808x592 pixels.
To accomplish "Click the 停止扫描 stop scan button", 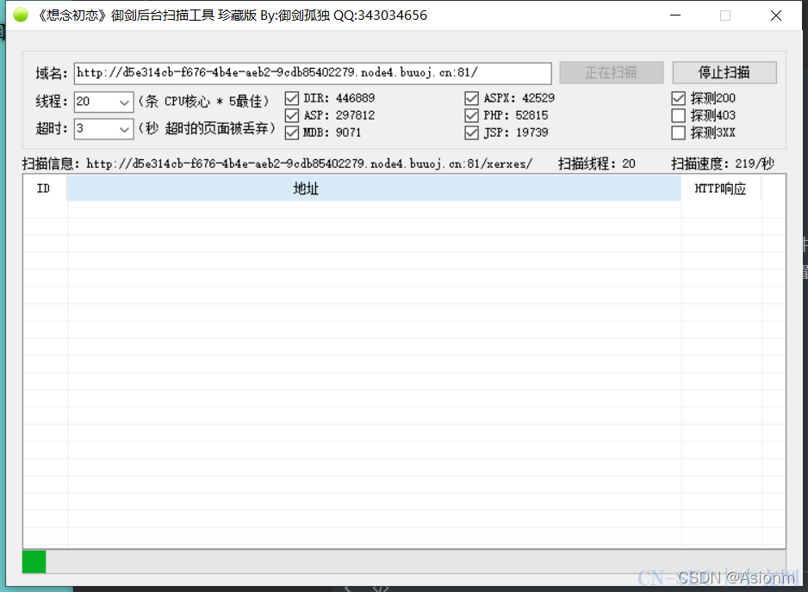I will (x=724, y=73).
